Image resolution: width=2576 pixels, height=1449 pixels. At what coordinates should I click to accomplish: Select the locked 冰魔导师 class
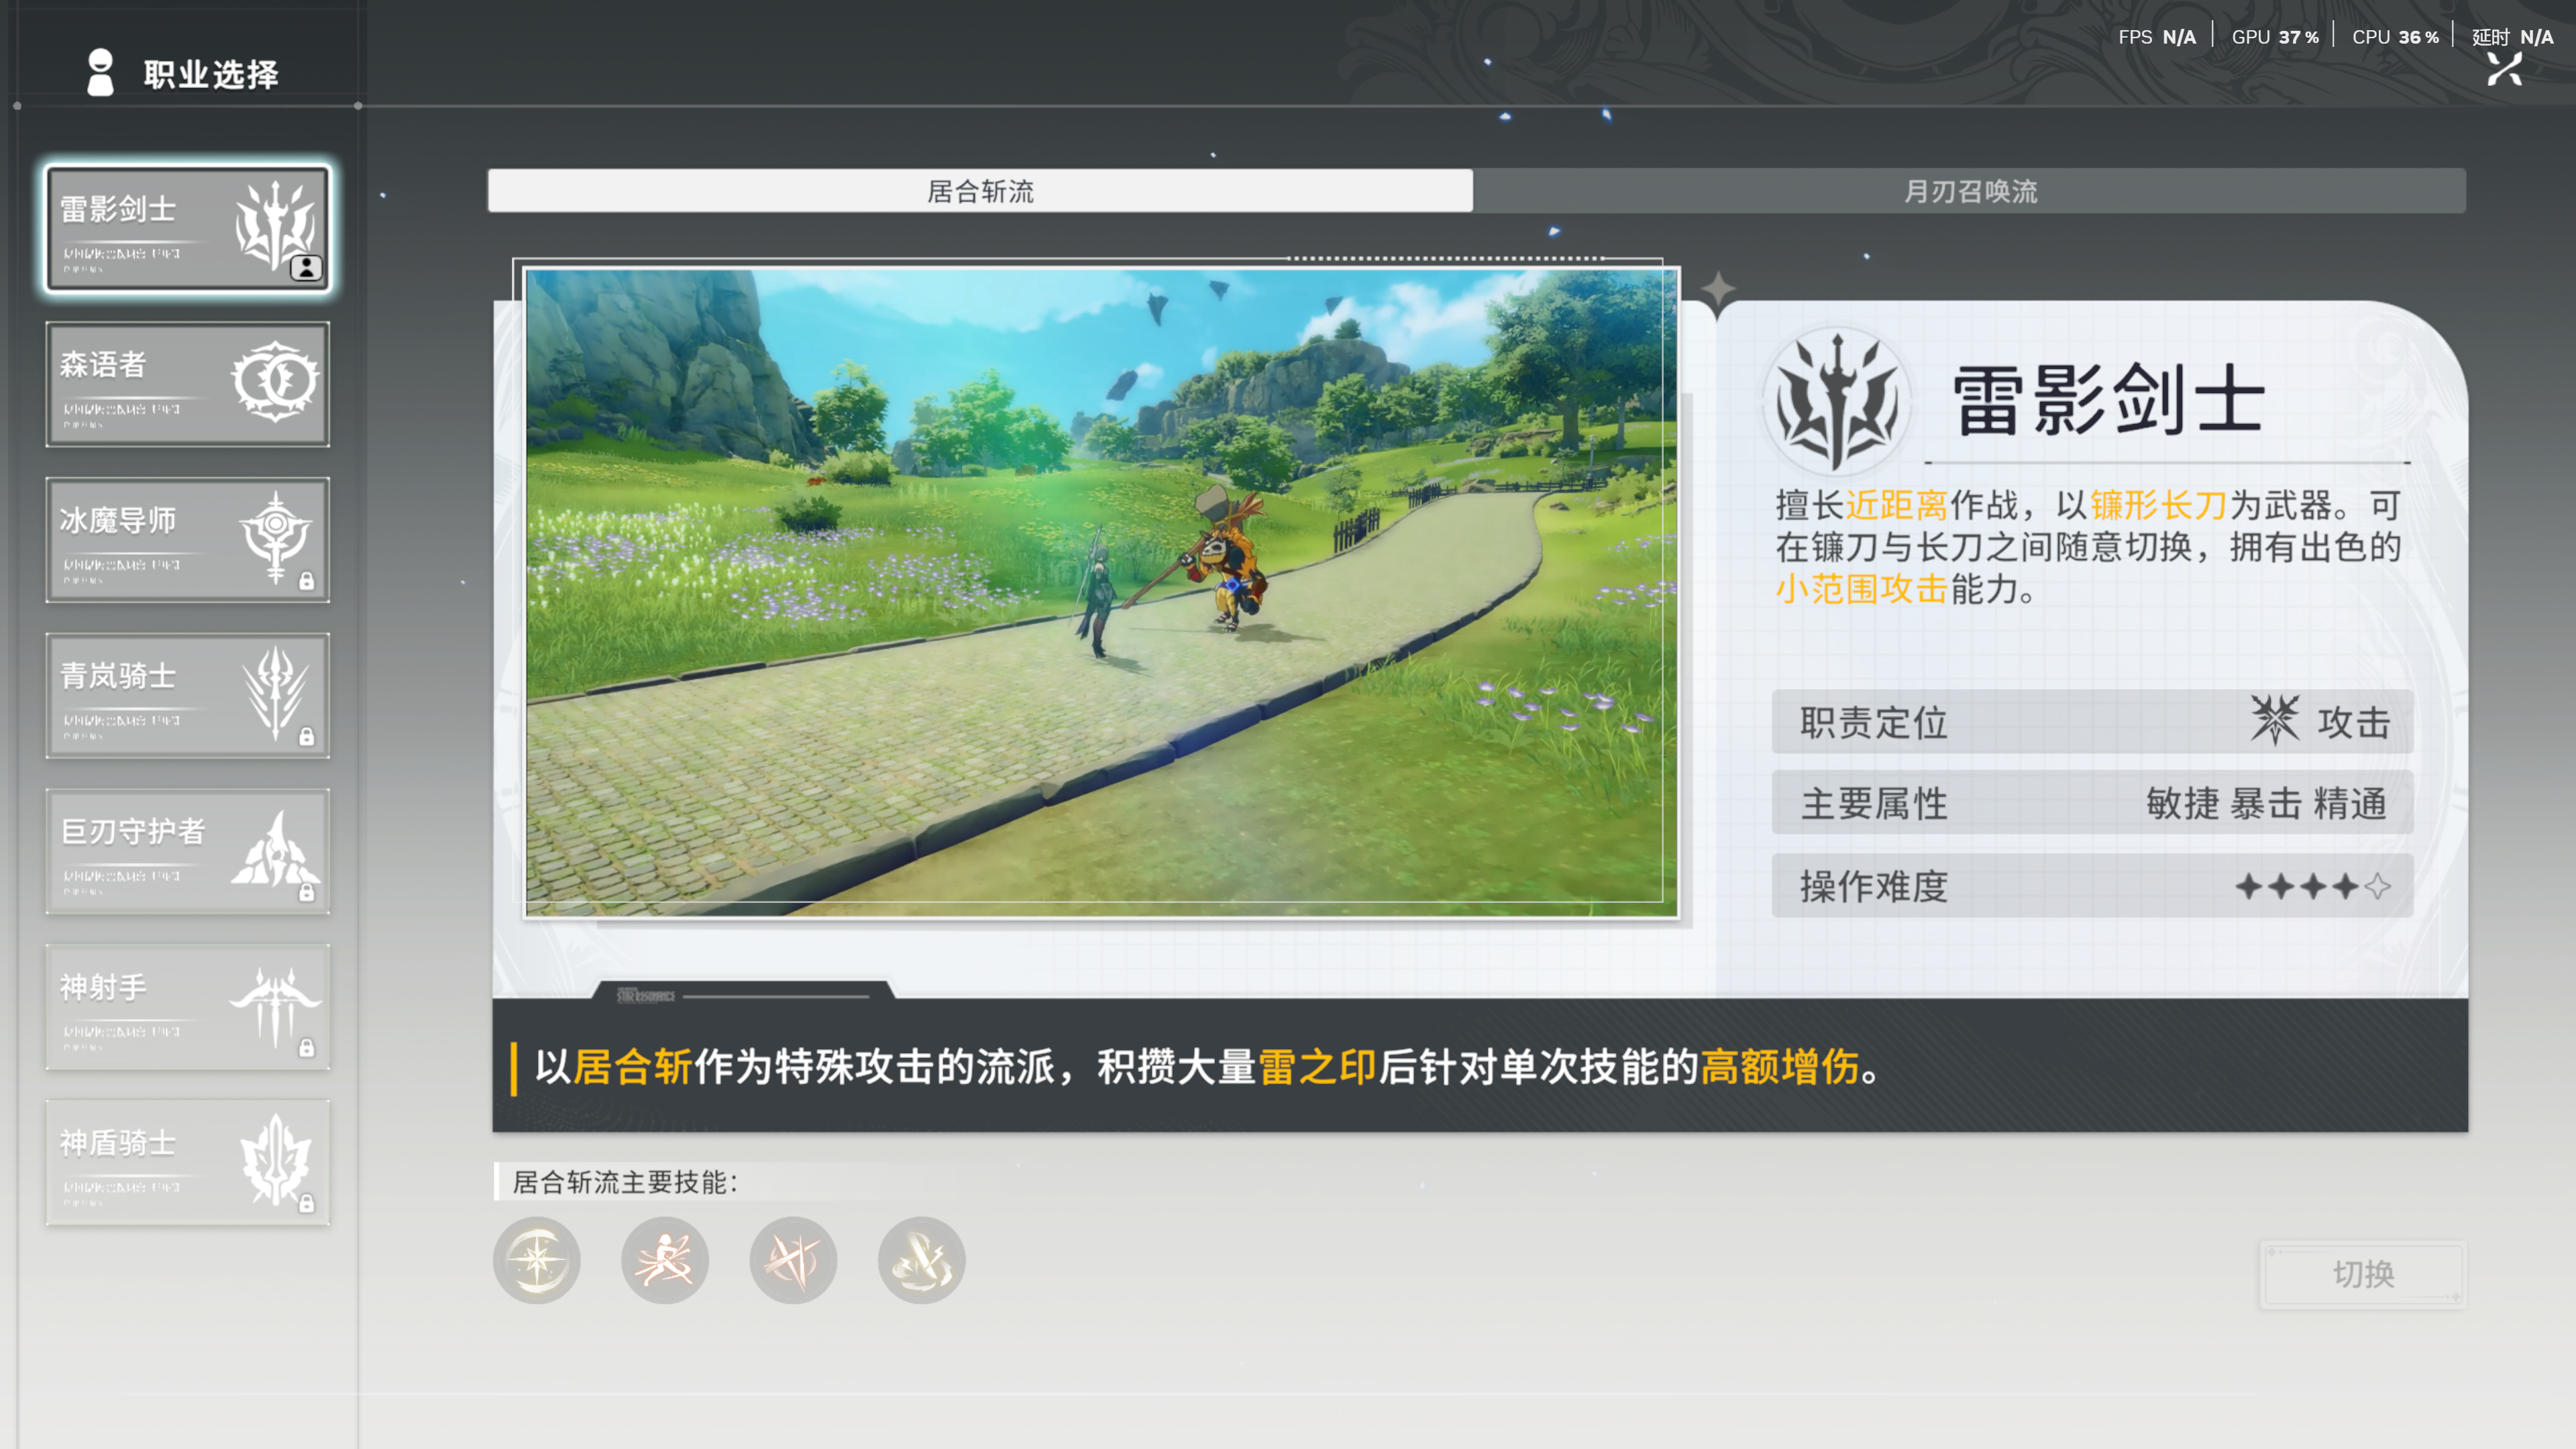tap(188, 540)
